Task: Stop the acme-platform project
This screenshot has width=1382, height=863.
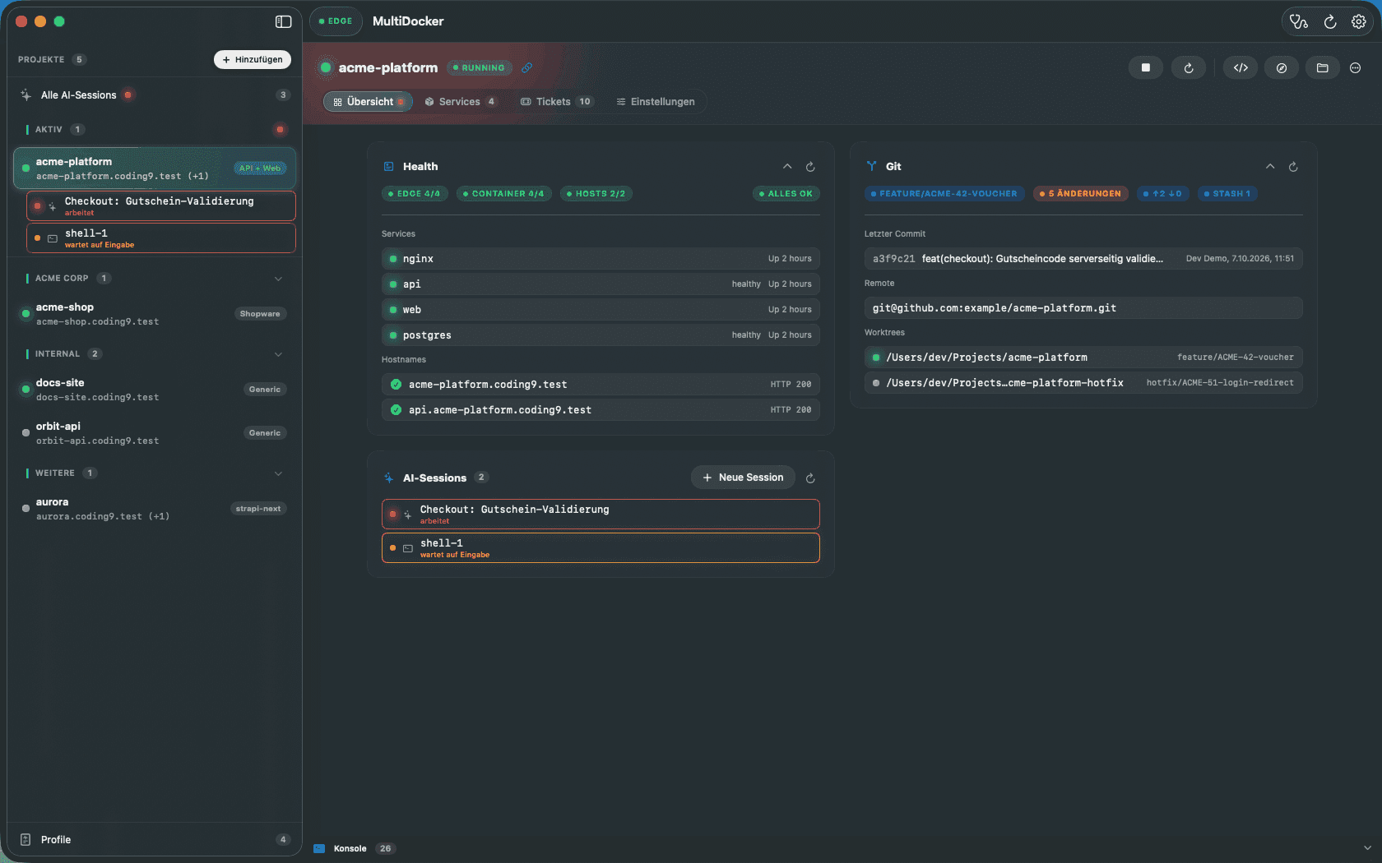Action: point(1145,67)
